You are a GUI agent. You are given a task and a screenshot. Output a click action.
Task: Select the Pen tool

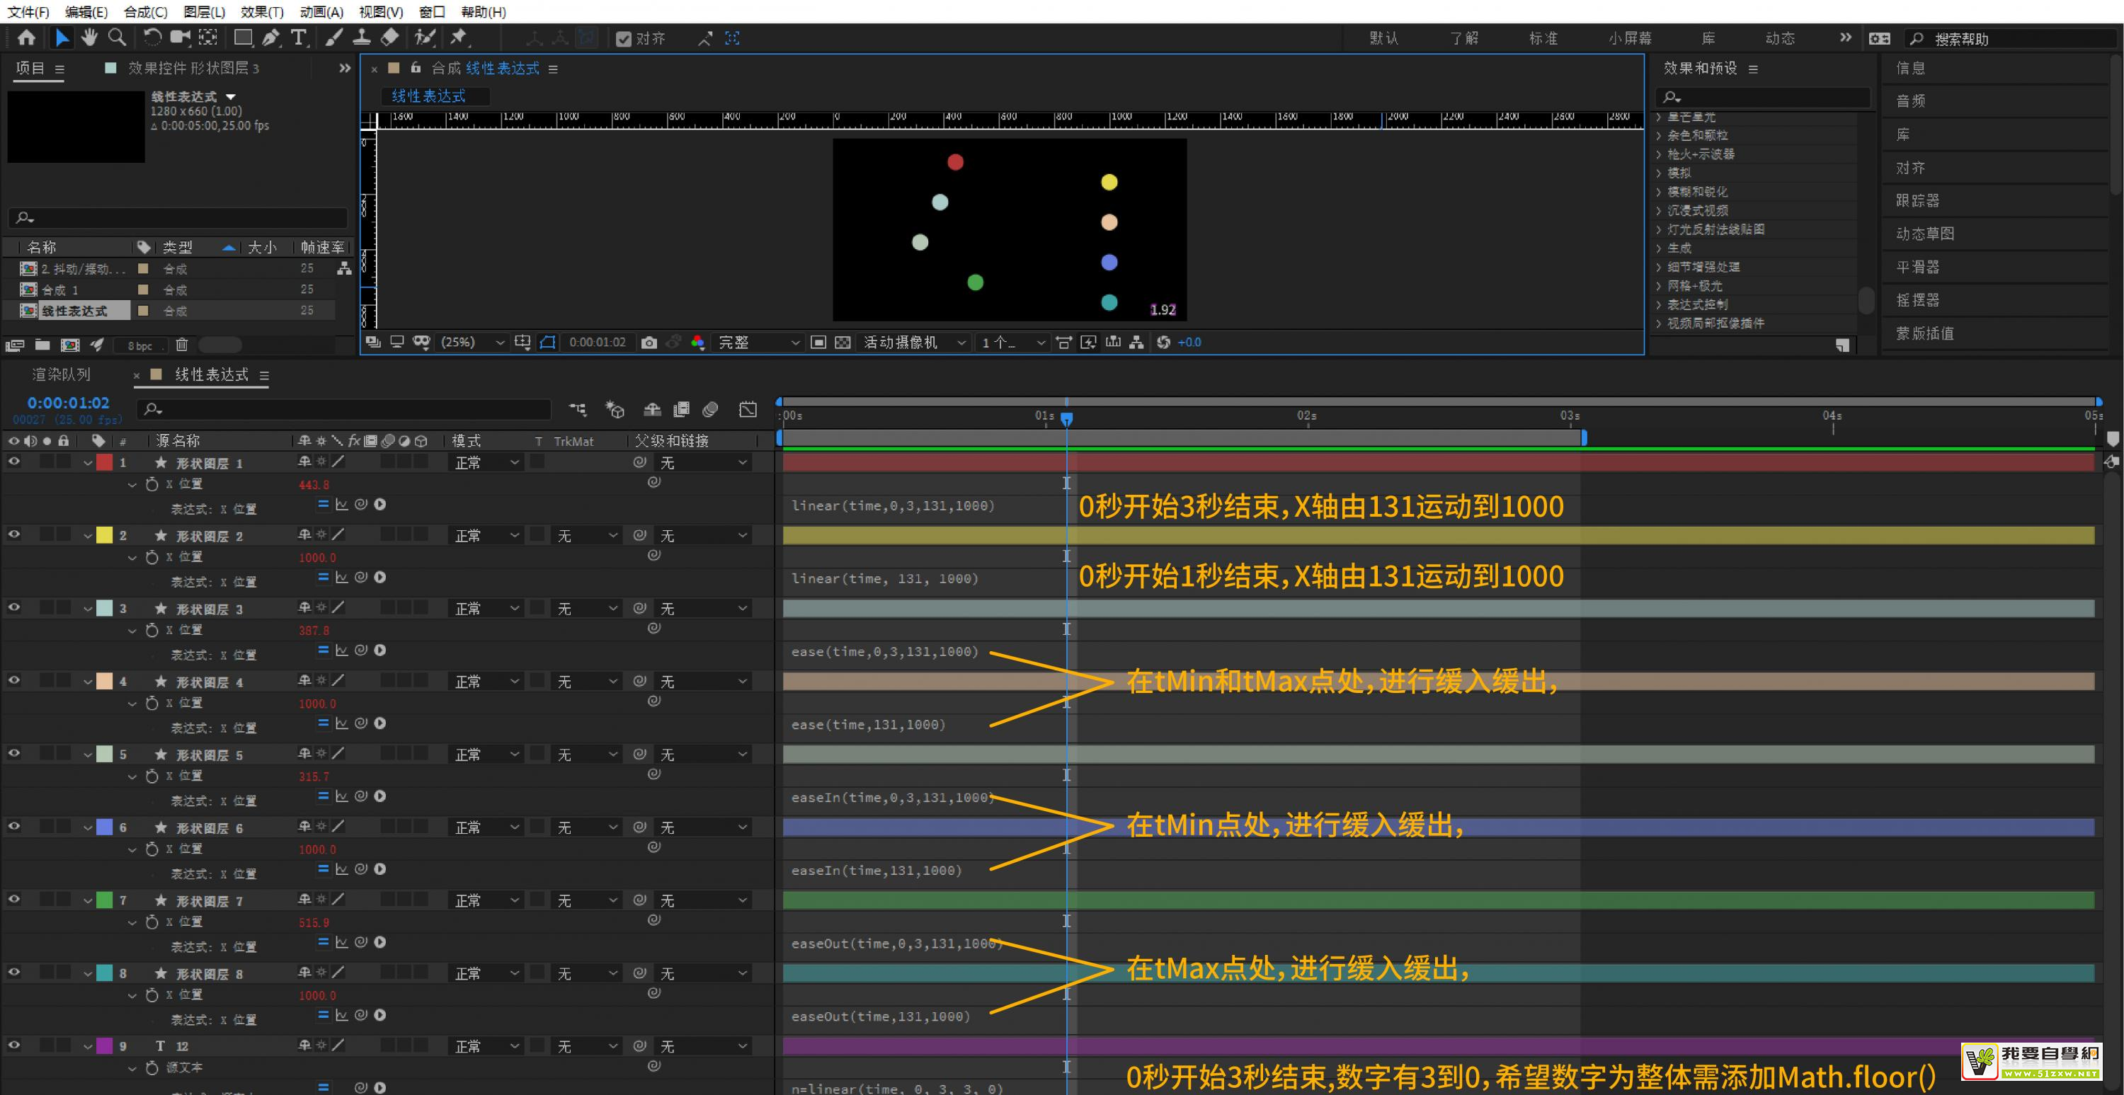tap(270, 37)
